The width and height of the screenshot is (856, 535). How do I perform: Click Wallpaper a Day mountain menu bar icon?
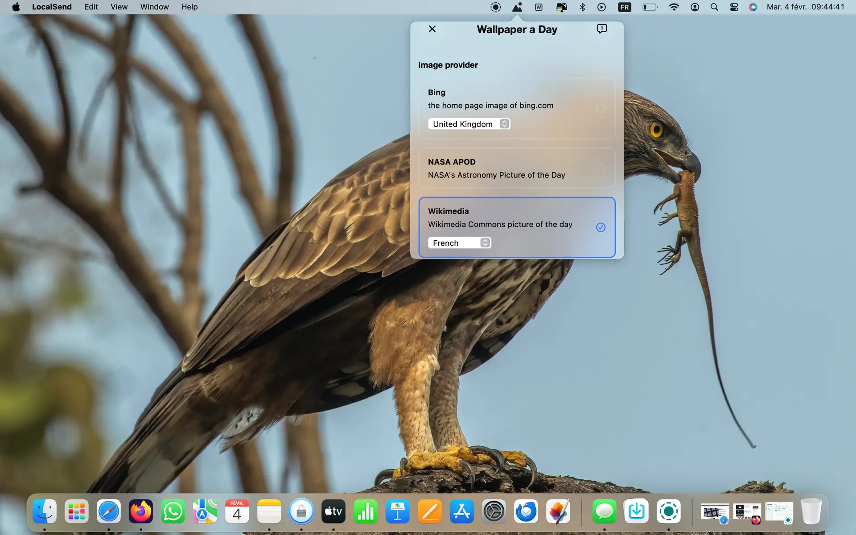click(517, 7)
